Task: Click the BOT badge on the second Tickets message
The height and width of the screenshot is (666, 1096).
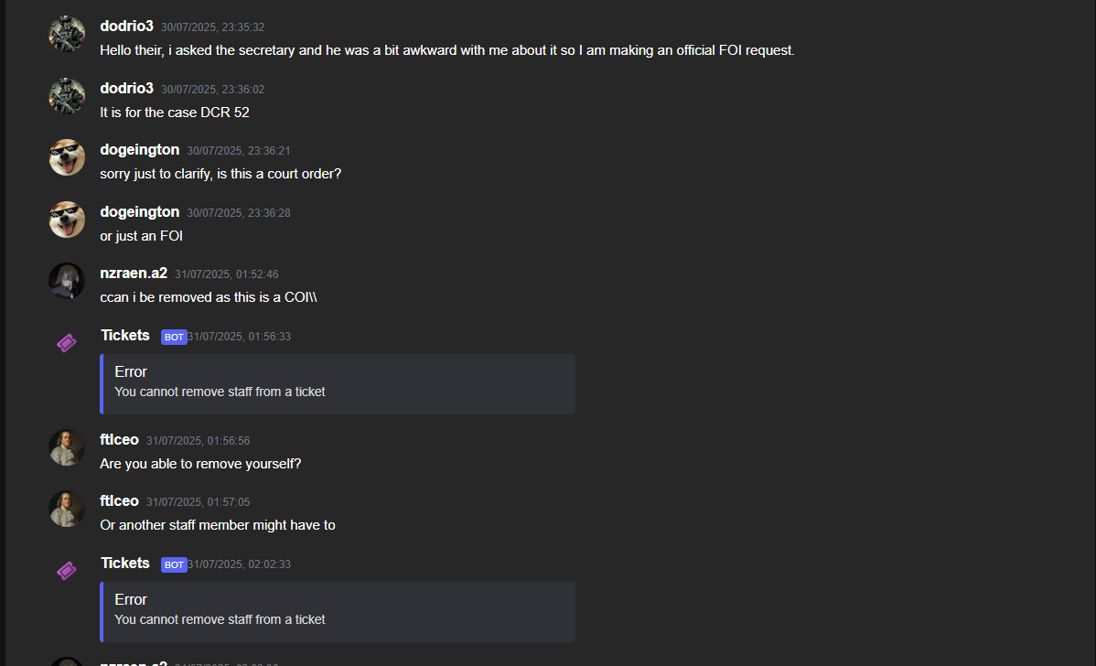Action: (x=174, y=564)
